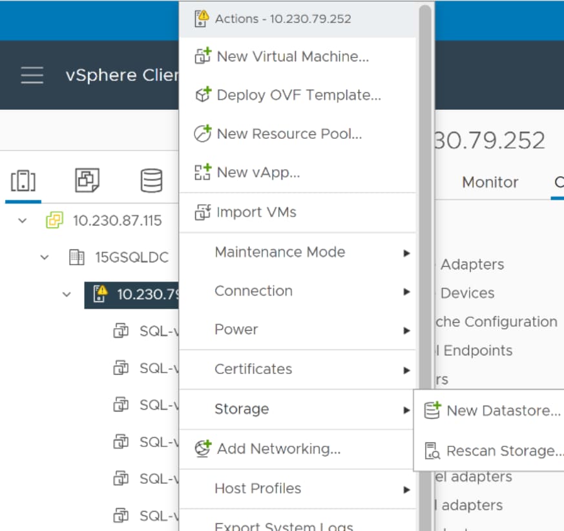Expand the Storage submenu arrow
564x531 pixels.
point(406,410)
